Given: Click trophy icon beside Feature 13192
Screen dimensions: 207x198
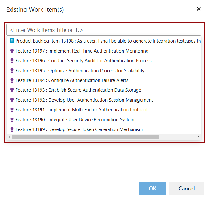Looking at the screenshot, I should (12, 100).
